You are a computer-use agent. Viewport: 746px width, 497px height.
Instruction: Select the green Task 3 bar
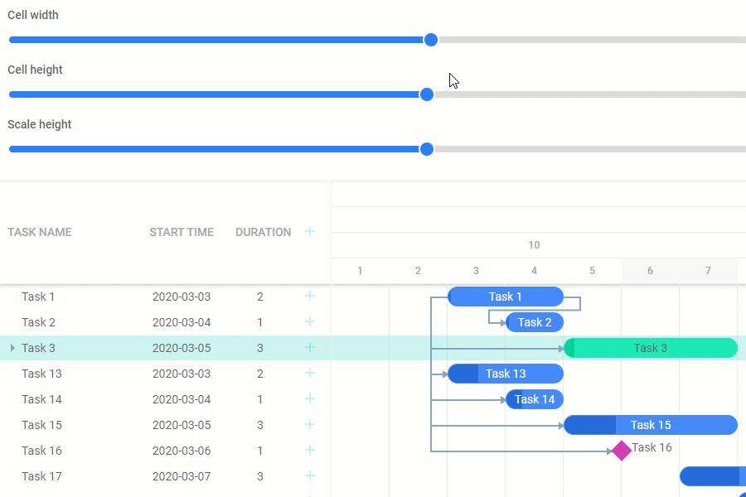651,348
